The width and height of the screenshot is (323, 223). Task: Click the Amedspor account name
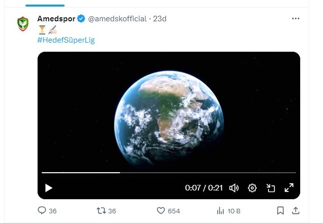(x=56, y=19)
